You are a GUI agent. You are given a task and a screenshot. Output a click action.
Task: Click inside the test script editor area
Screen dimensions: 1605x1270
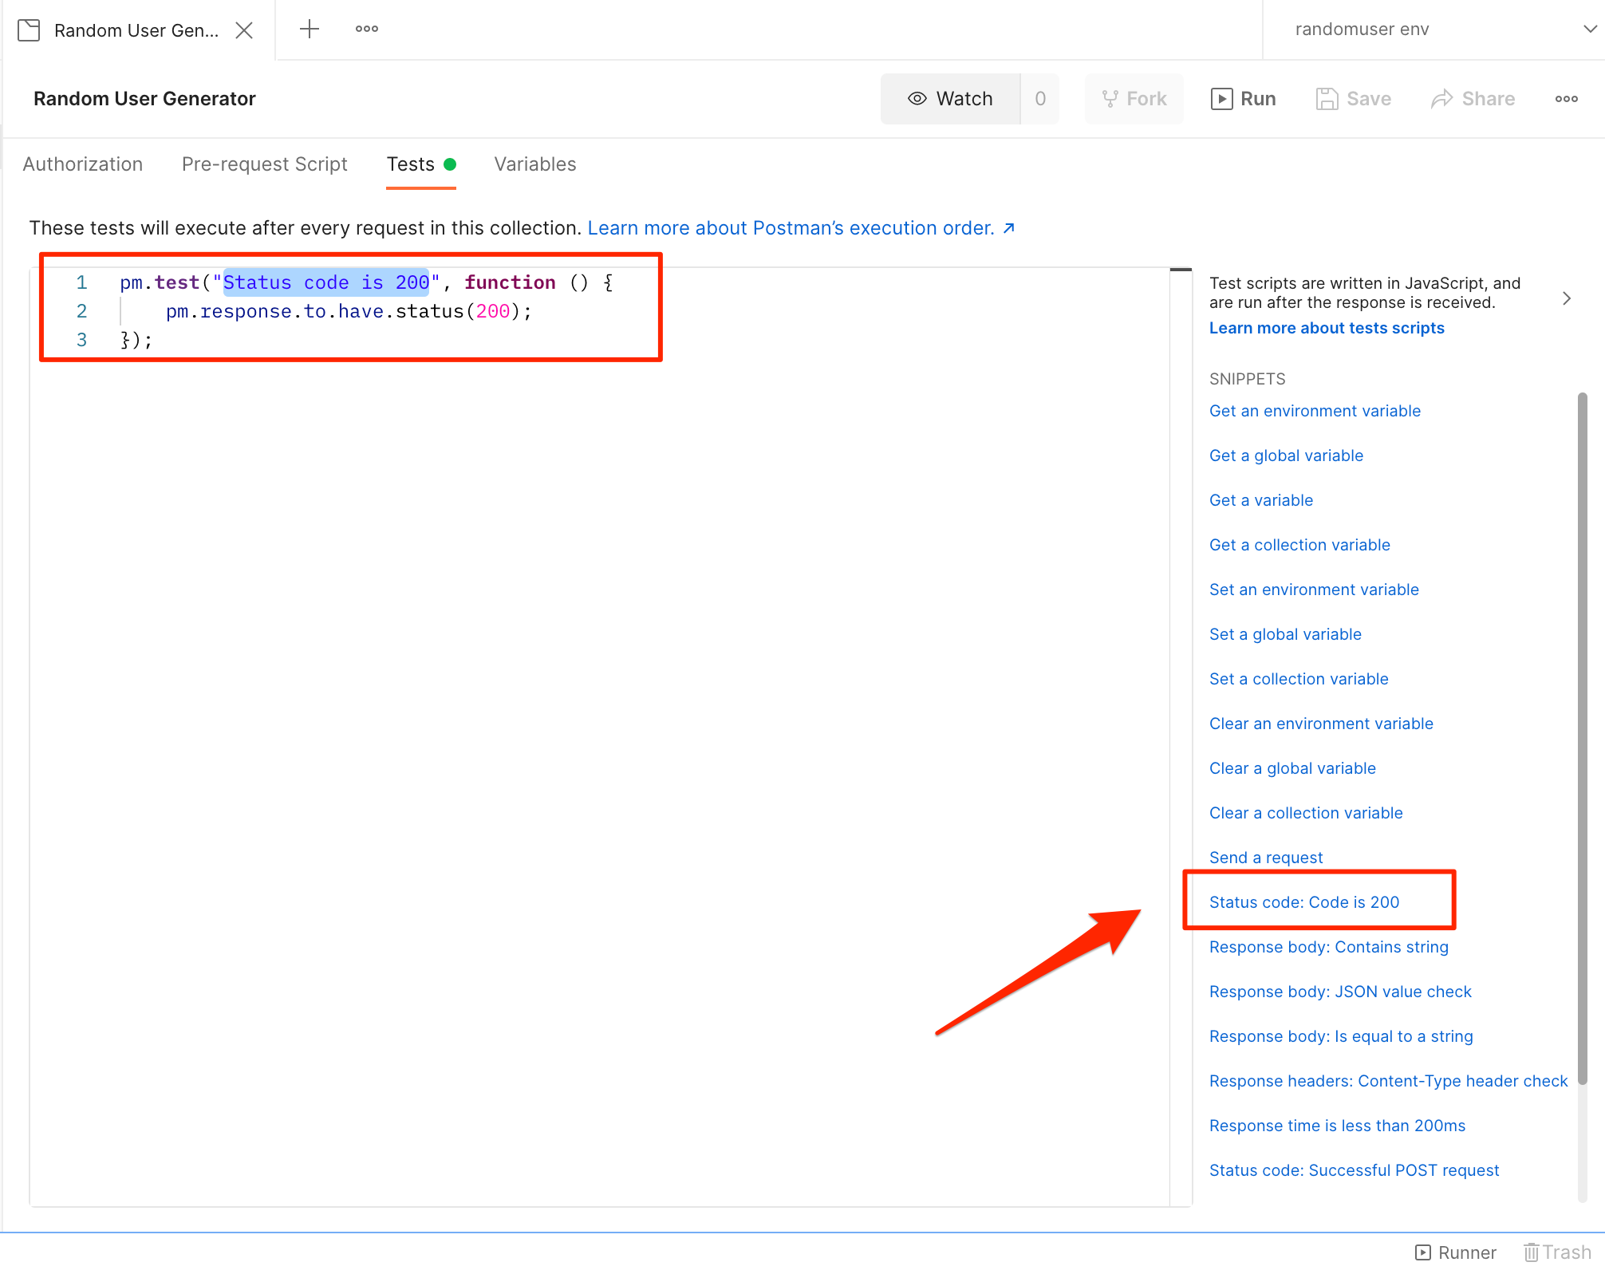pos(598,718)
